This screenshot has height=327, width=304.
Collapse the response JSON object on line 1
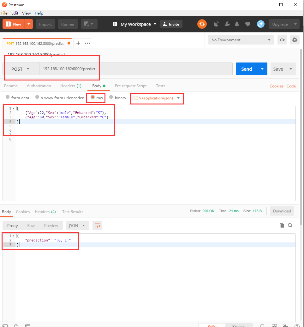(x=13, y=236)
